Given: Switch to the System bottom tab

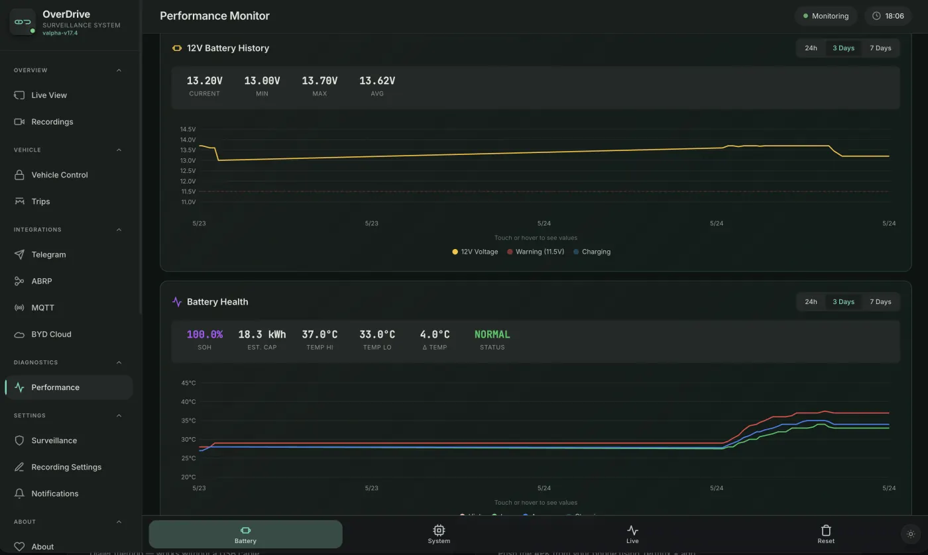Looking at the screenshot, I should (x=439, y=534).
